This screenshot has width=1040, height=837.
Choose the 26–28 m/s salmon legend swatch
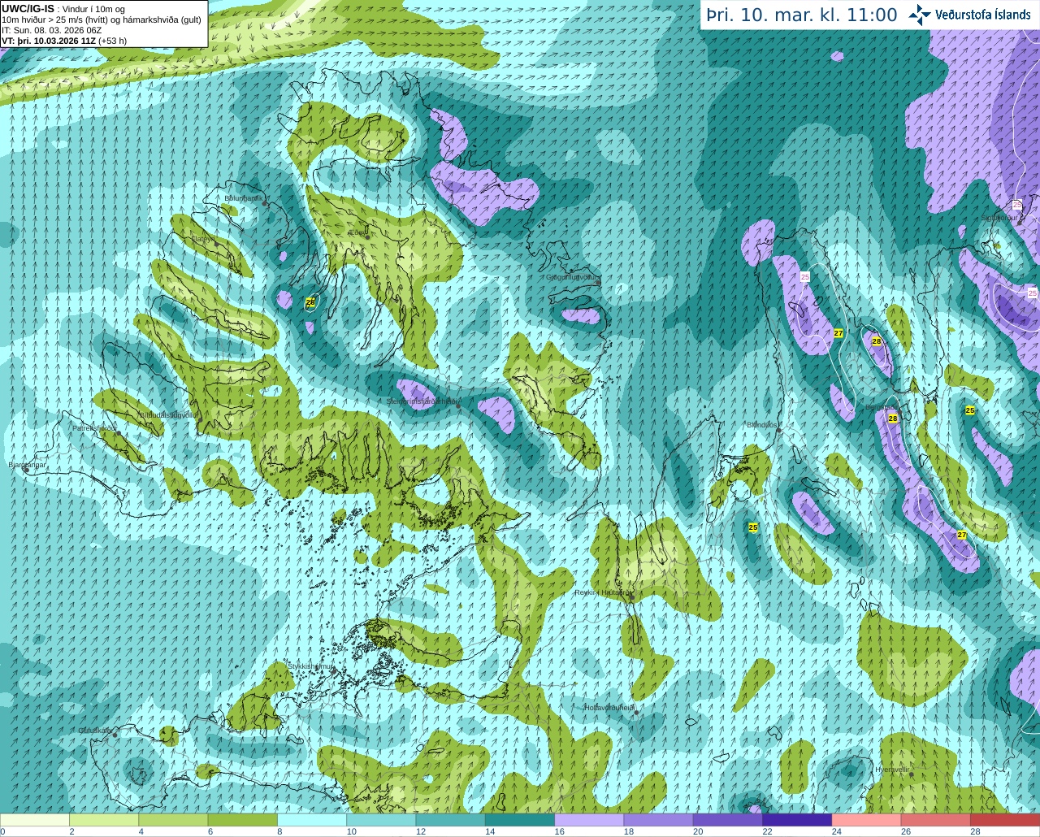[936, 820]
